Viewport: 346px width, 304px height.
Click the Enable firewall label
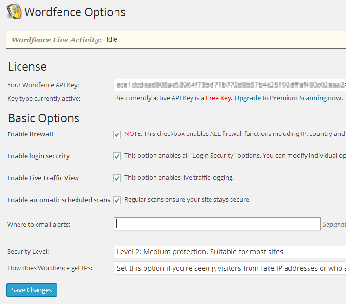tap(30, 134)
